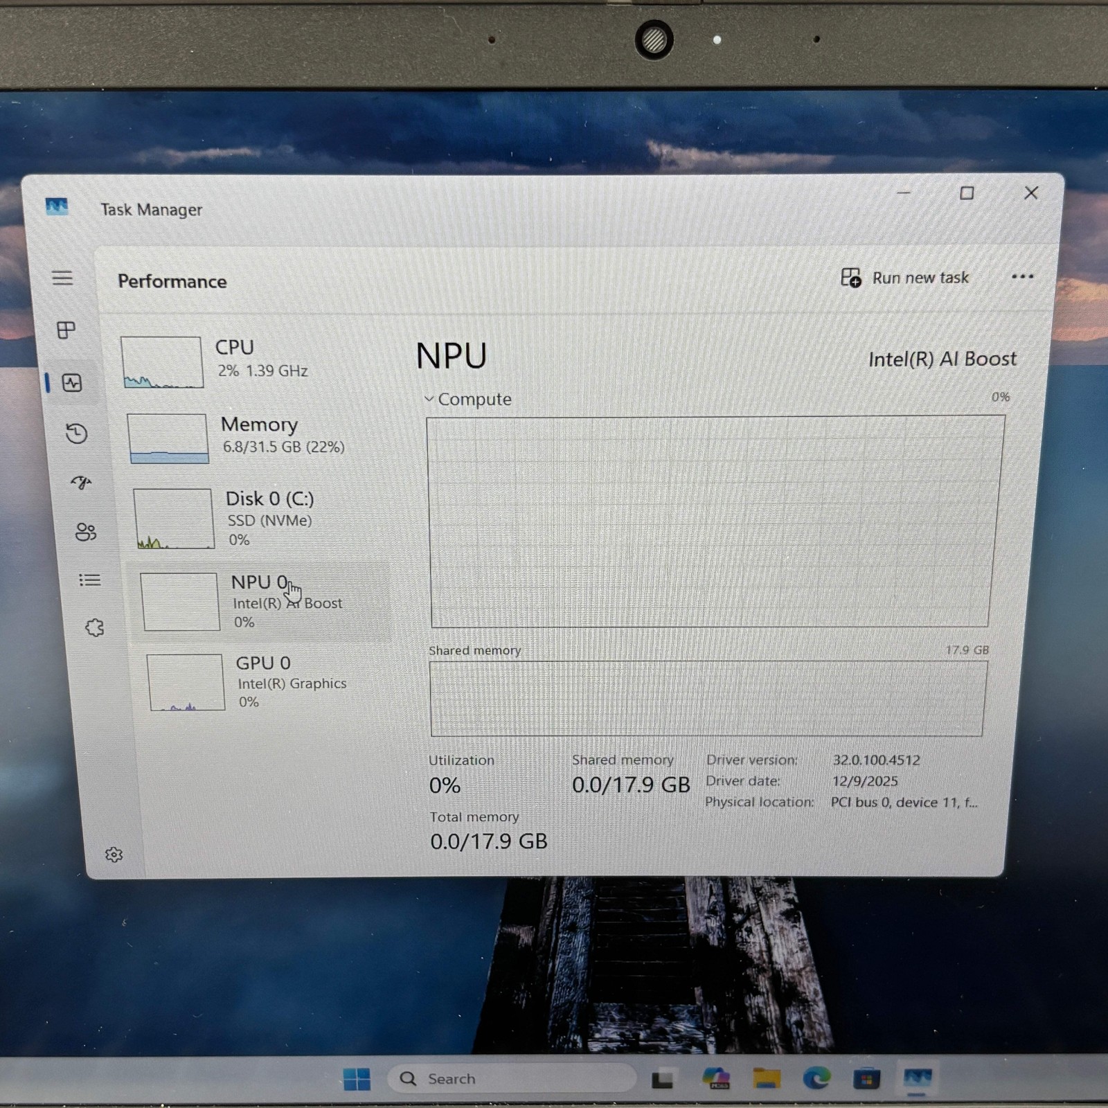
Task: Open Microsoft Edge from the taskbar
Action: pos(816,1078)
